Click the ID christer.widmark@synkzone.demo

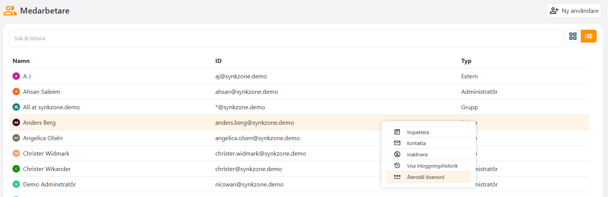pos(261,153)
